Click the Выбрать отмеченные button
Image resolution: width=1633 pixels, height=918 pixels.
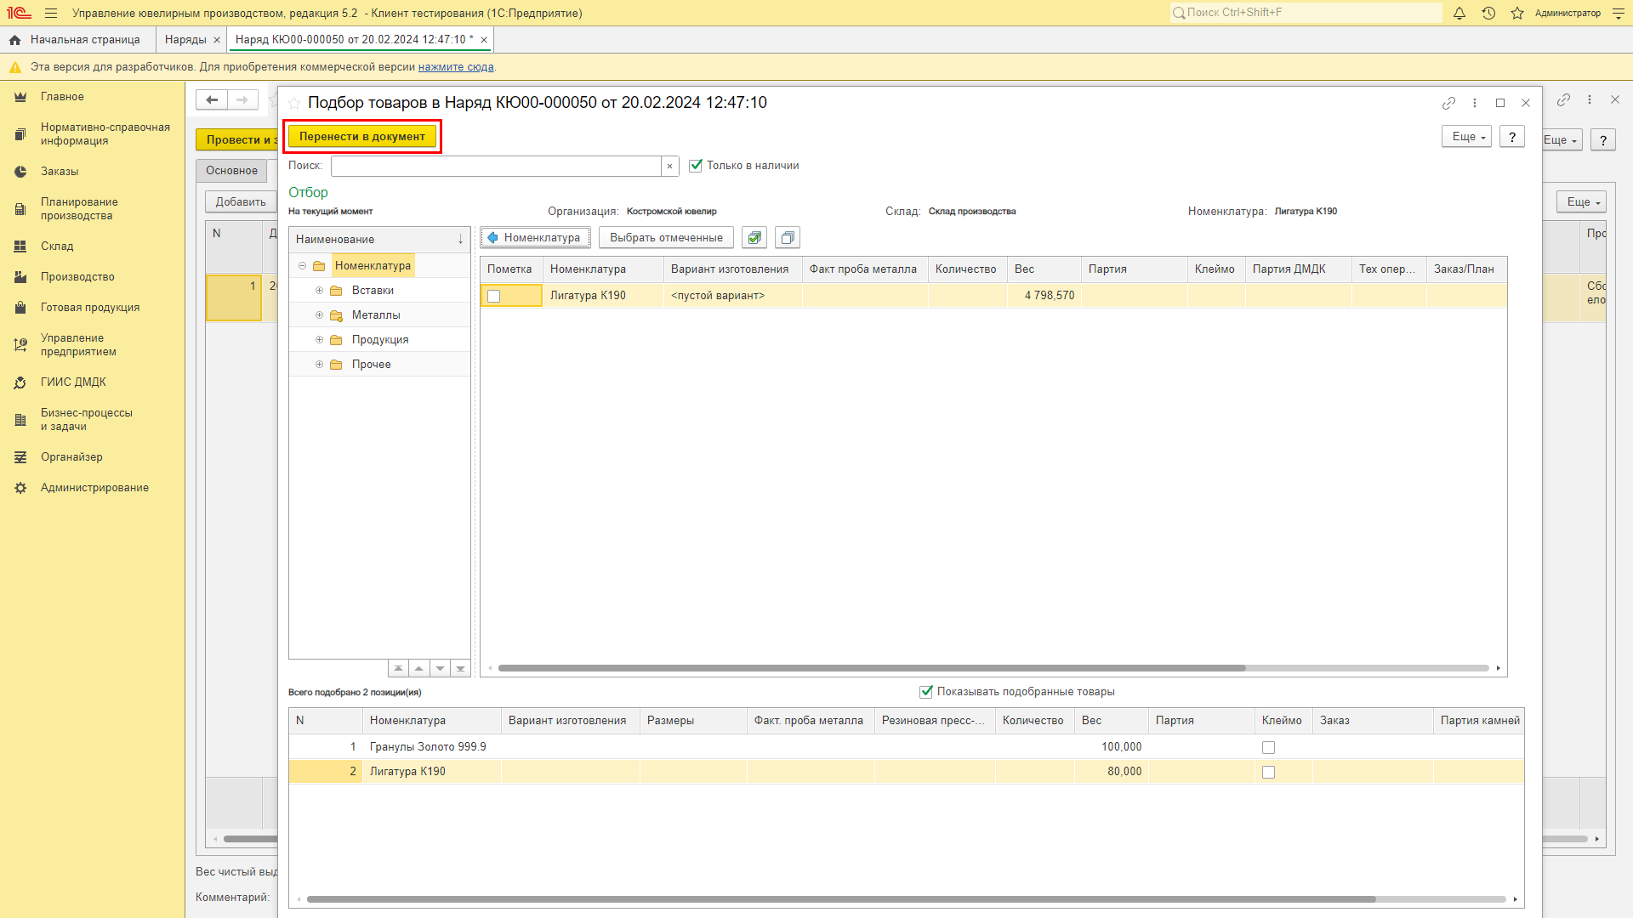click(x=666, y=238)
